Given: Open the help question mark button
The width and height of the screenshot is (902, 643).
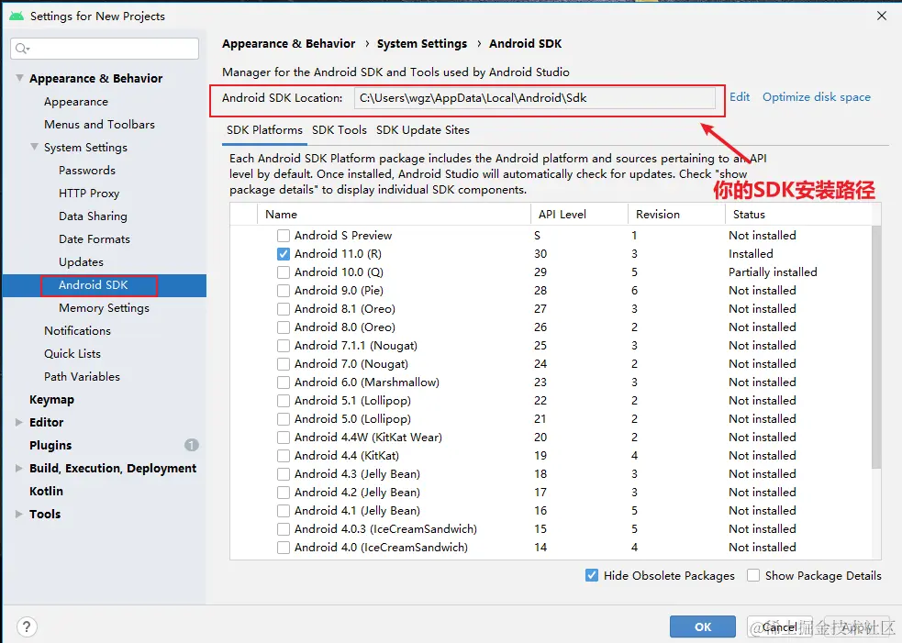Looking at the screenshot, I should 27,626.
